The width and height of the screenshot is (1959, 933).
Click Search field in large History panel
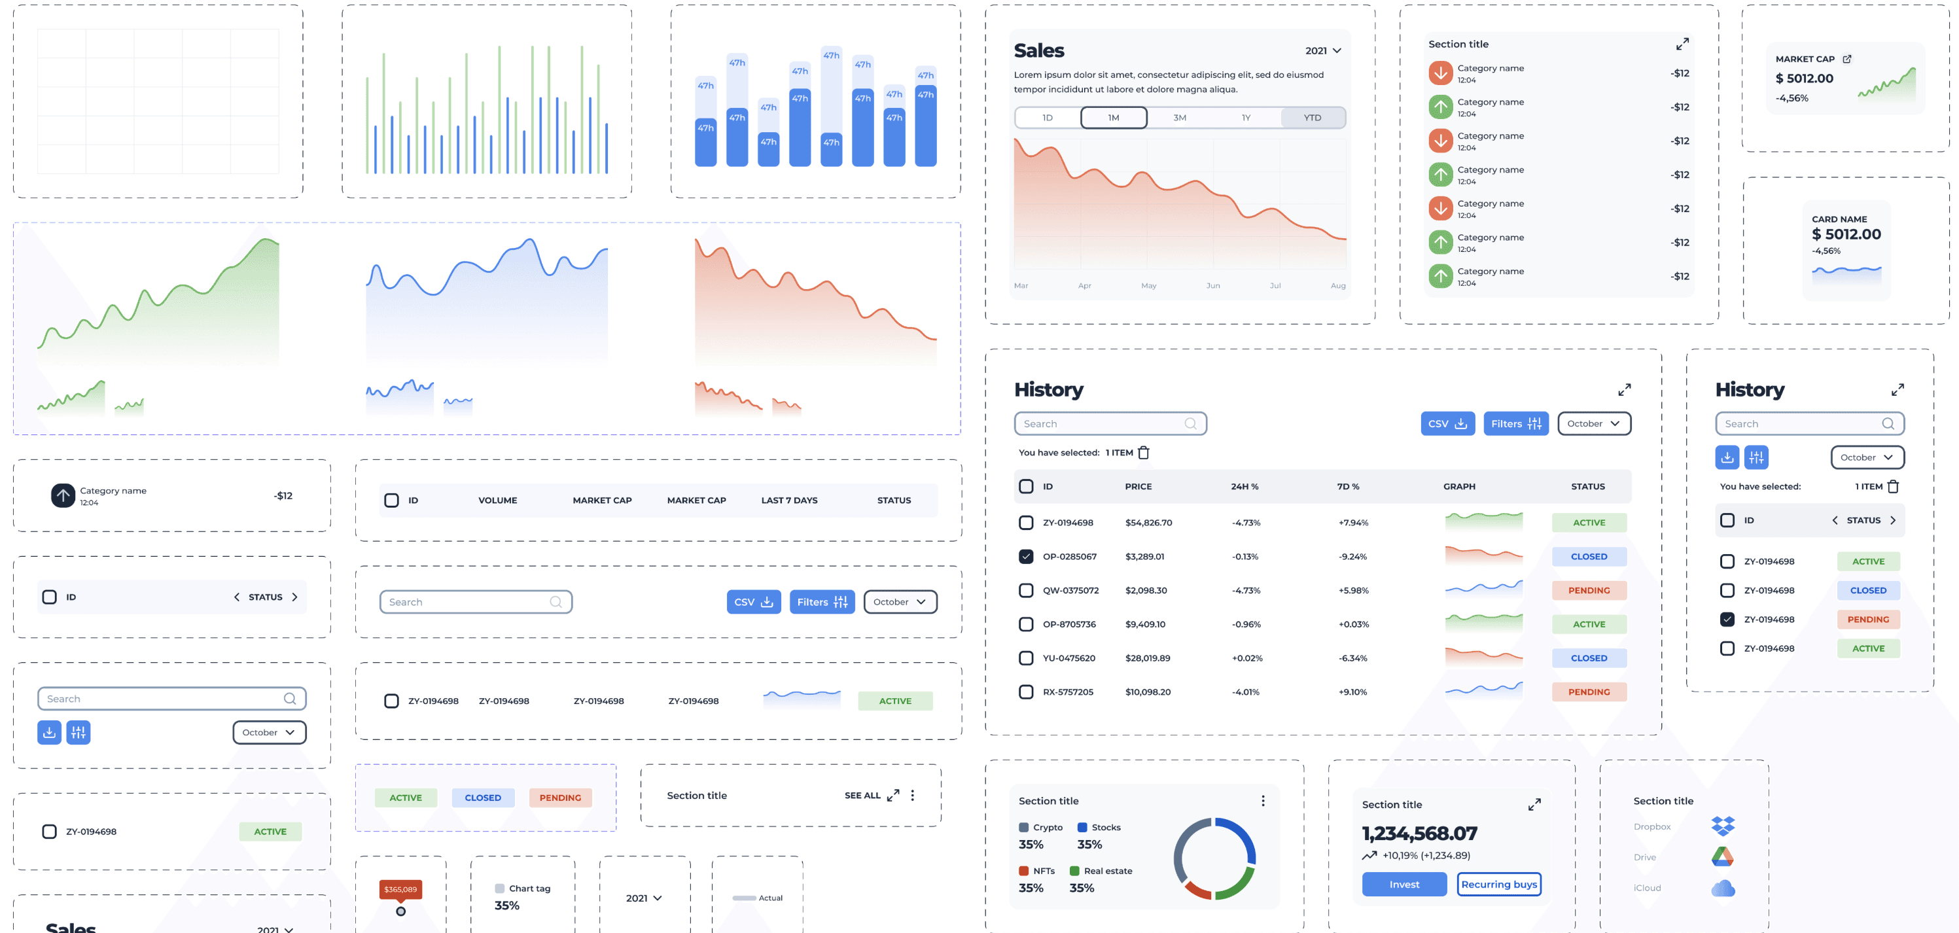click(x=1110, y=423)
